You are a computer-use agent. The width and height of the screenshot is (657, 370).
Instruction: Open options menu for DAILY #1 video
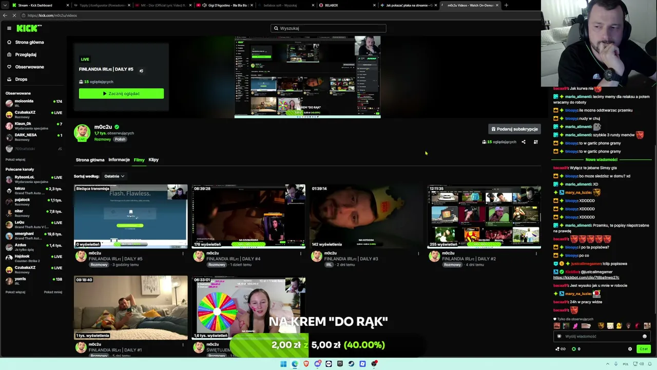183,345
